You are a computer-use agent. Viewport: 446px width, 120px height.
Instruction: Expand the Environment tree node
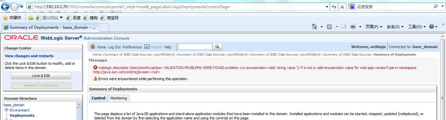[x=6, y=110]
